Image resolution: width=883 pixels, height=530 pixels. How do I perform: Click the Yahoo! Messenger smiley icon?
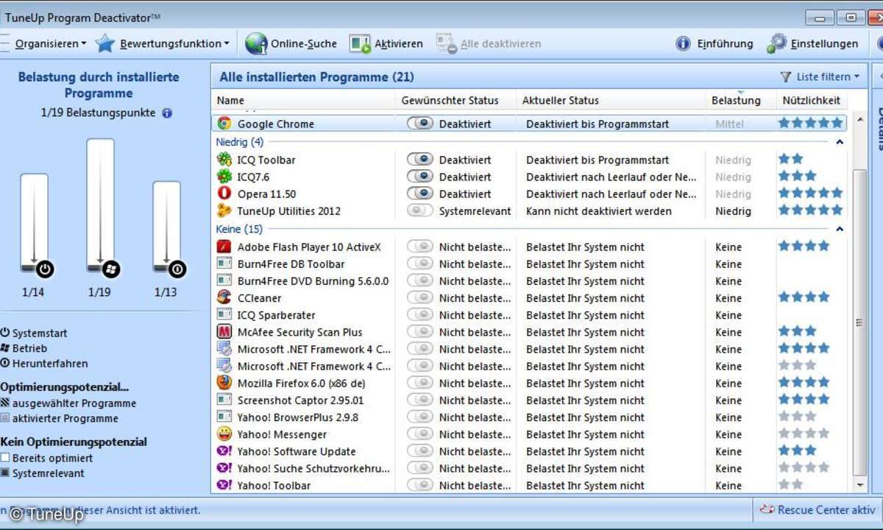(x=224, y=434)
